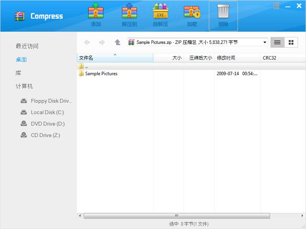
Task: Click the Sample Pictures folder icon
Action: pyautogui.click(x=81, y=73)
